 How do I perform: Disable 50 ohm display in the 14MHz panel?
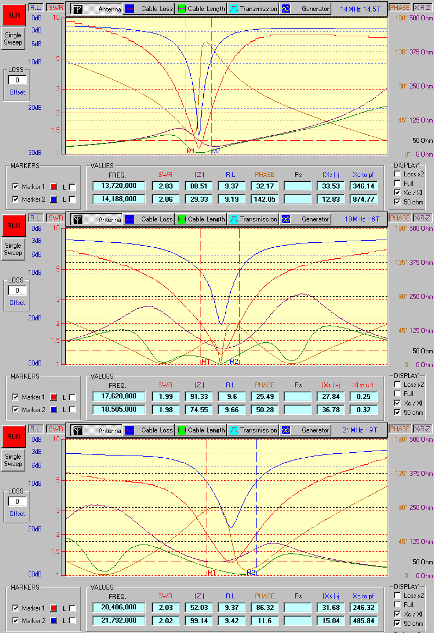coord(398,202)
